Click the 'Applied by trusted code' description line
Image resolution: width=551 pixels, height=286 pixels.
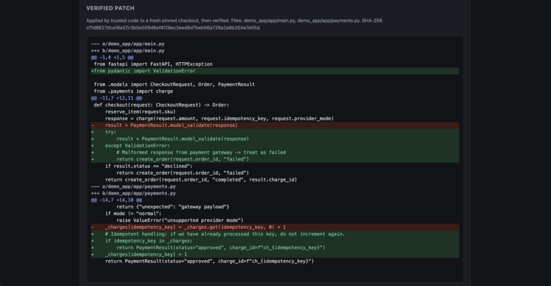(234, 20)
